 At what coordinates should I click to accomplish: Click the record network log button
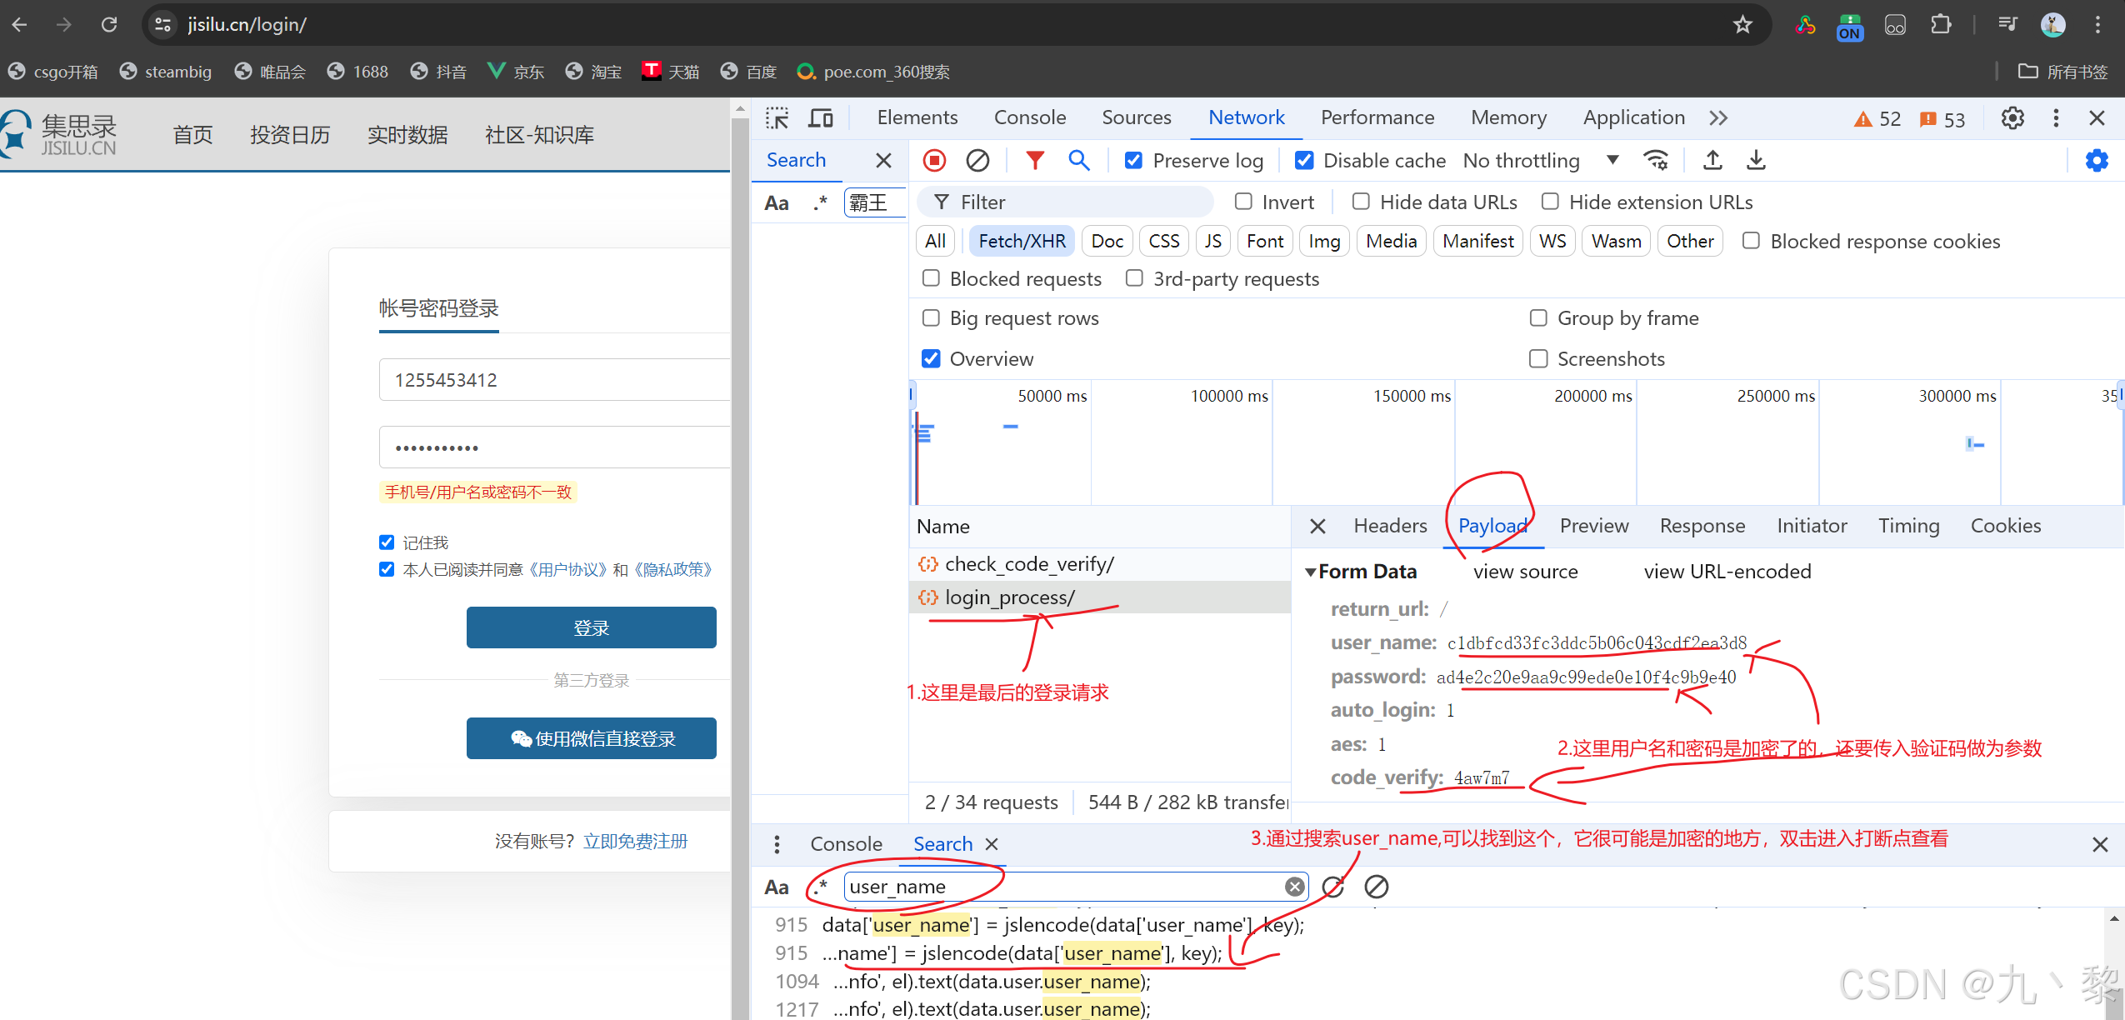pyautogui.click(x=934, y=160)
